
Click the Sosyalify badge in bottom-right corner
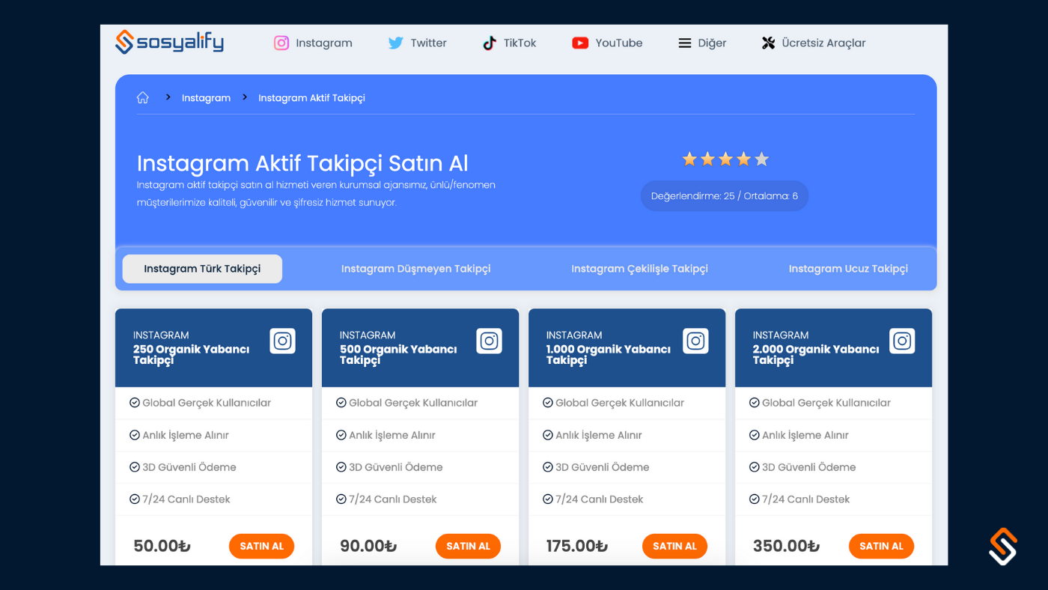pyautogui.click(x=1002, y=546)
